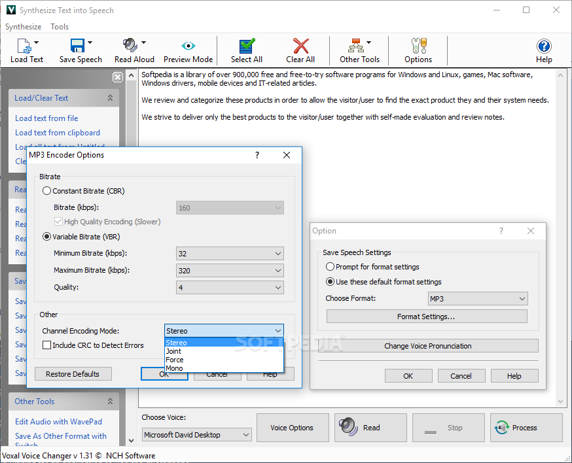This screenshot has height=463, width=572.
Task: Open the Choose Format MP3 dropdown
Action: 478,299
